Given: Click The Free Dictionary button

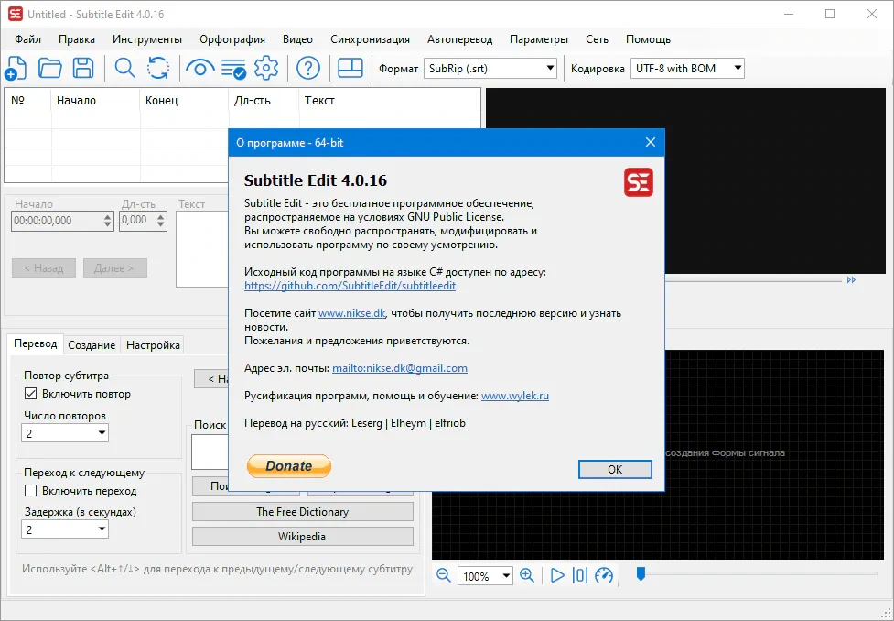Looking at the screenshot, I should [303, 512].
